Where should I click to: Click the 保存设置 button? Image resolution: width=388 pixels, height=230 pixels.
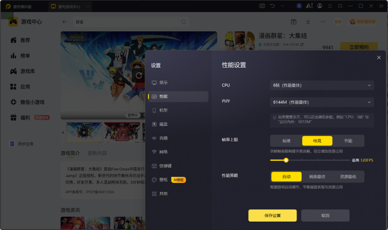coord(273,216)
